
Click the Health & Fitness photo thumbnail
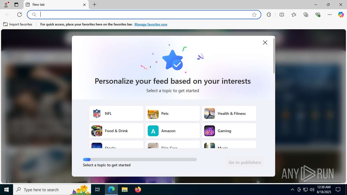click(x=210, y=113)
